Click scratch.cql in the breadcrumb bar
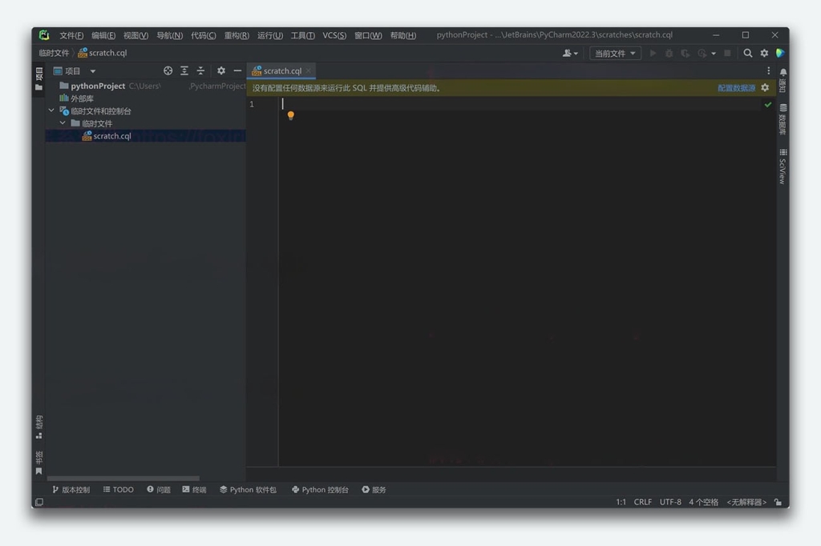The image size is (821, 546). (103, 53)
